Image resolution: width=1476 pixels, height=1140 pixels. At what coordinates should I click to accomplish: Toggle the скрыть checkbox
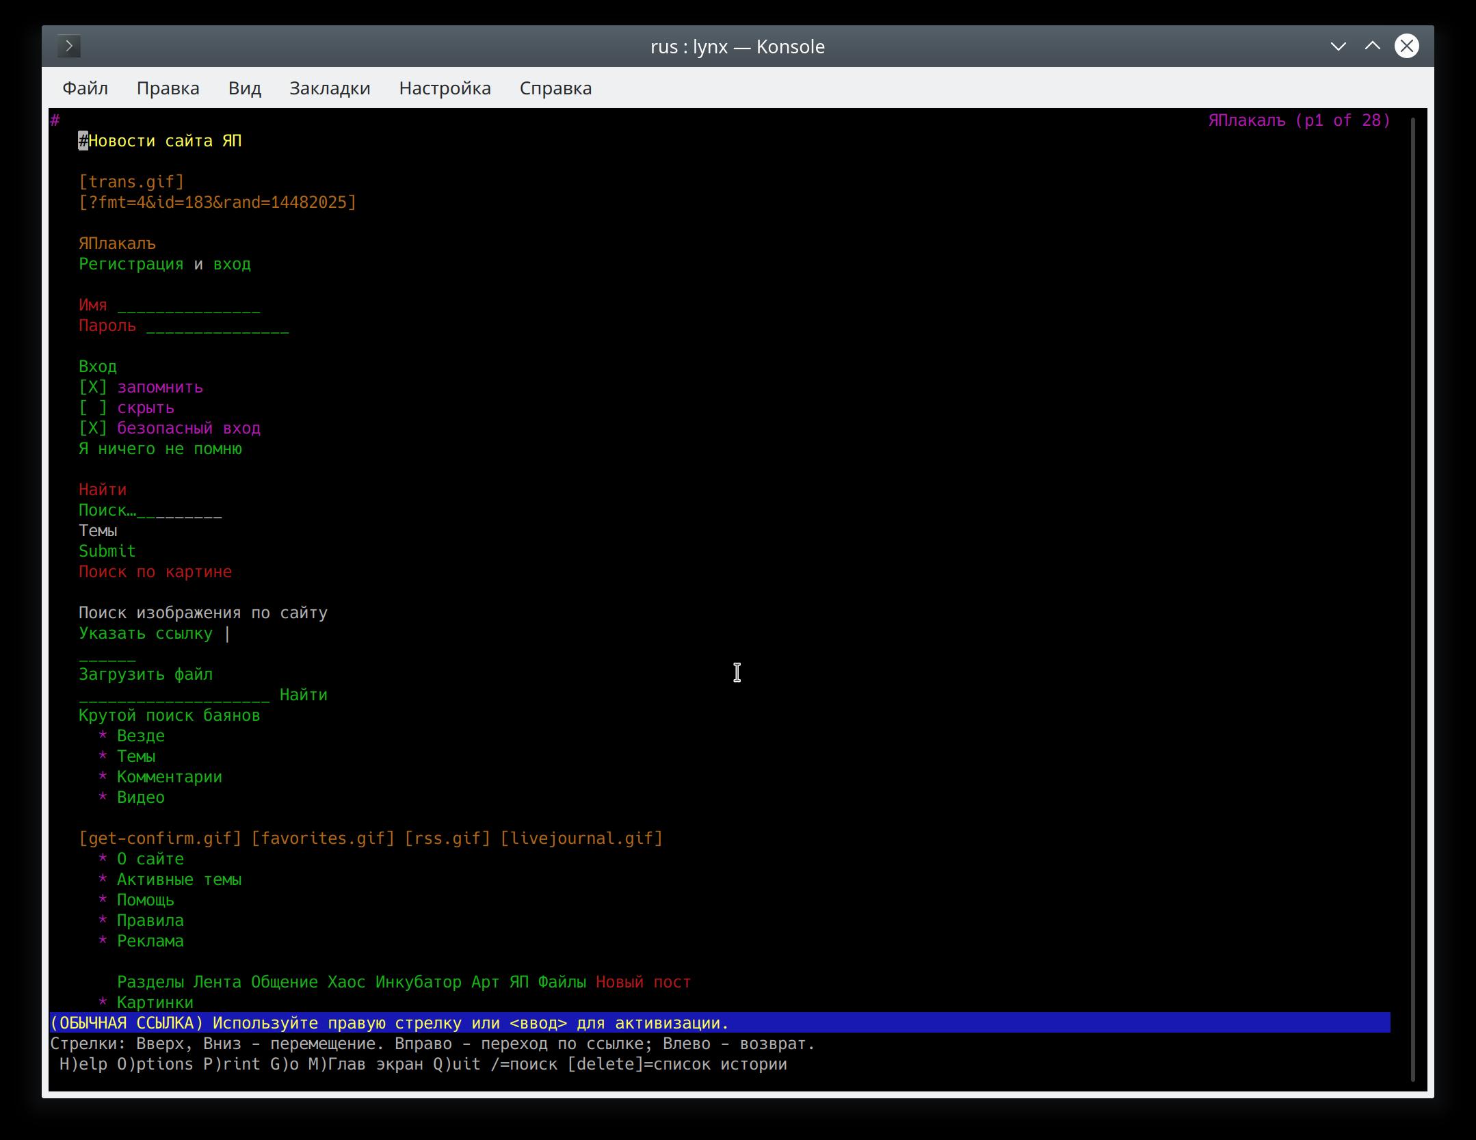click(93, 408)
